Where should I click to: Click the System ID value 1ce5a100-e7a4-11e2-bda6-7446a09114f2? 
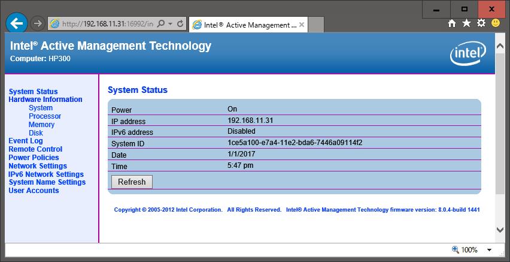pyautogui.click(x=295, y=143)
